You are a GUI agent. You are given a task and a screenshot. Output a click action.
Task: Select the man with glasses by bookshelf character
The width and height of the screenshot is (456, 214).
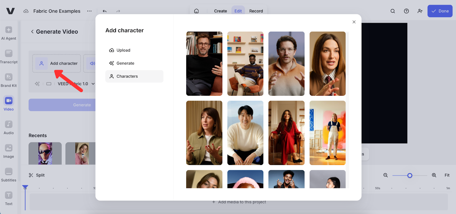(x=204, y=64)
